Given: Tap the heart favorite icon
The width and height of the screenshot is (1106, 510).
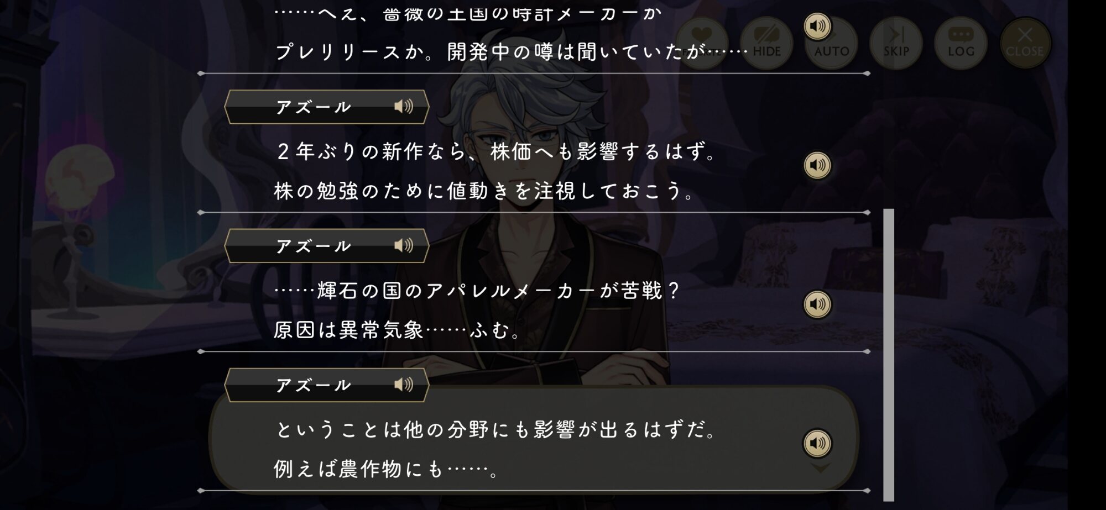Looking at the screenshot, I should tap(702, 44).
